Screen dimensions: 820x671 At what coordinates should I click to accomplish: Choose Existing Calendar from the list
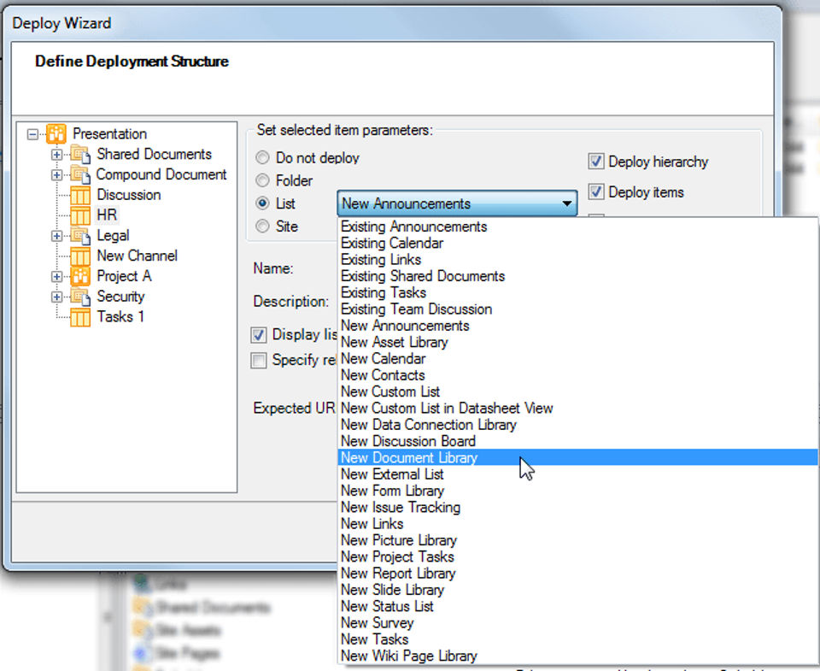coord(578,244)
